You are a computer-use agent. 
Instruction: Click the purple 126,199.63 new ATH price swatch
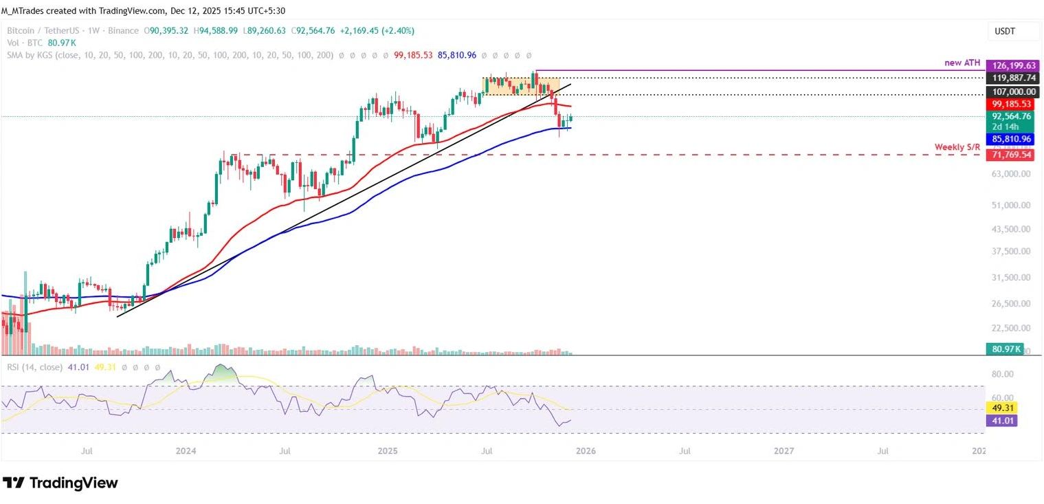tap(1010, 65)
